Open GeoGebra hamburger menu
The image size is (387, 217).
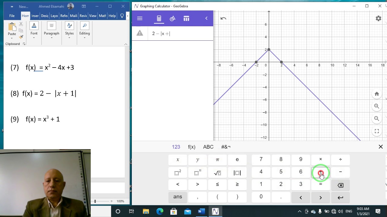(140, 18)
